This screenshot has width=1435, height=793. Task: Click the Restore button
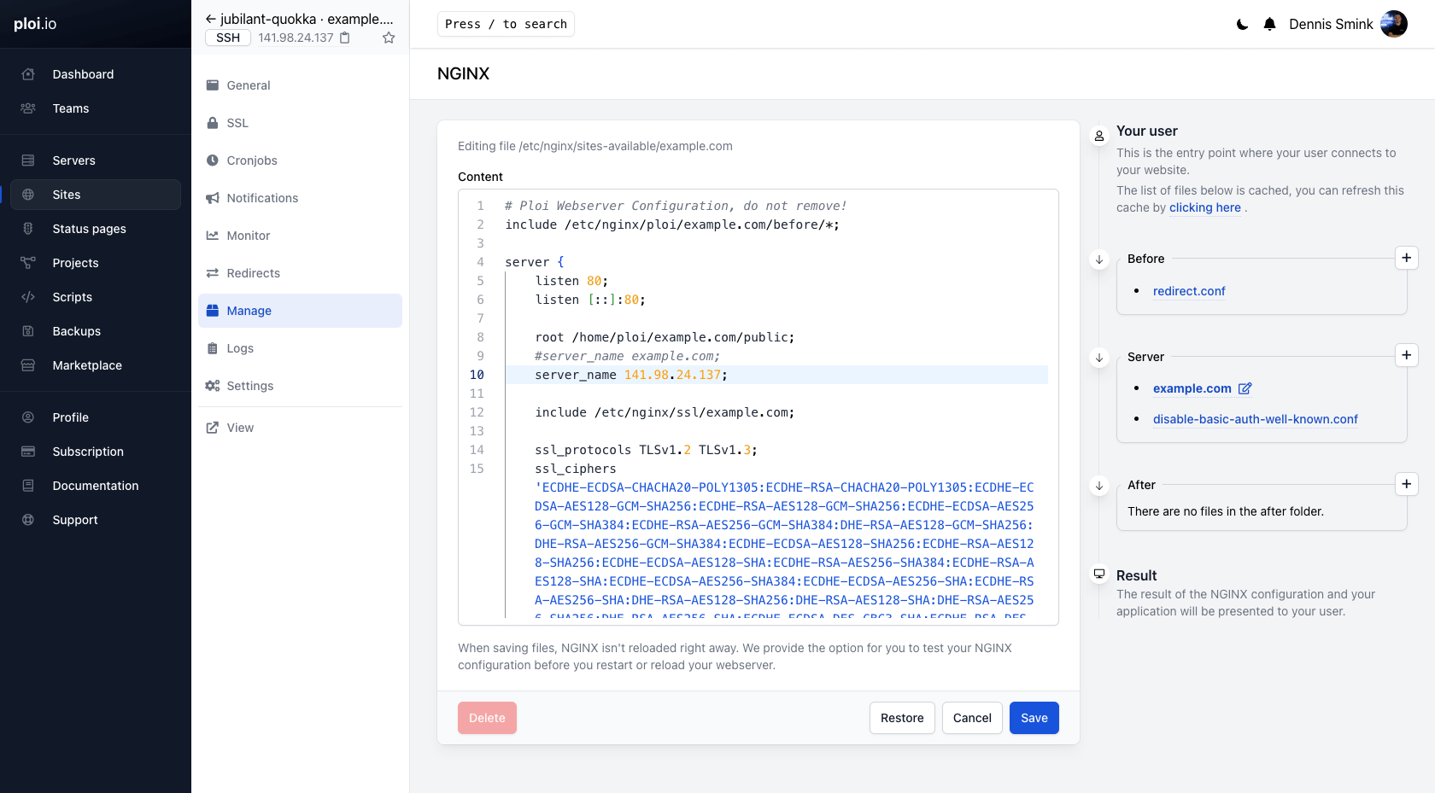click(x=902, y=718)
